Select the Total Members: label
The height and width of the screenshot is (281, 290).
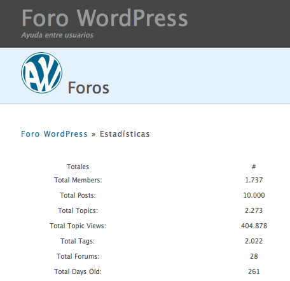click(78, 180)
